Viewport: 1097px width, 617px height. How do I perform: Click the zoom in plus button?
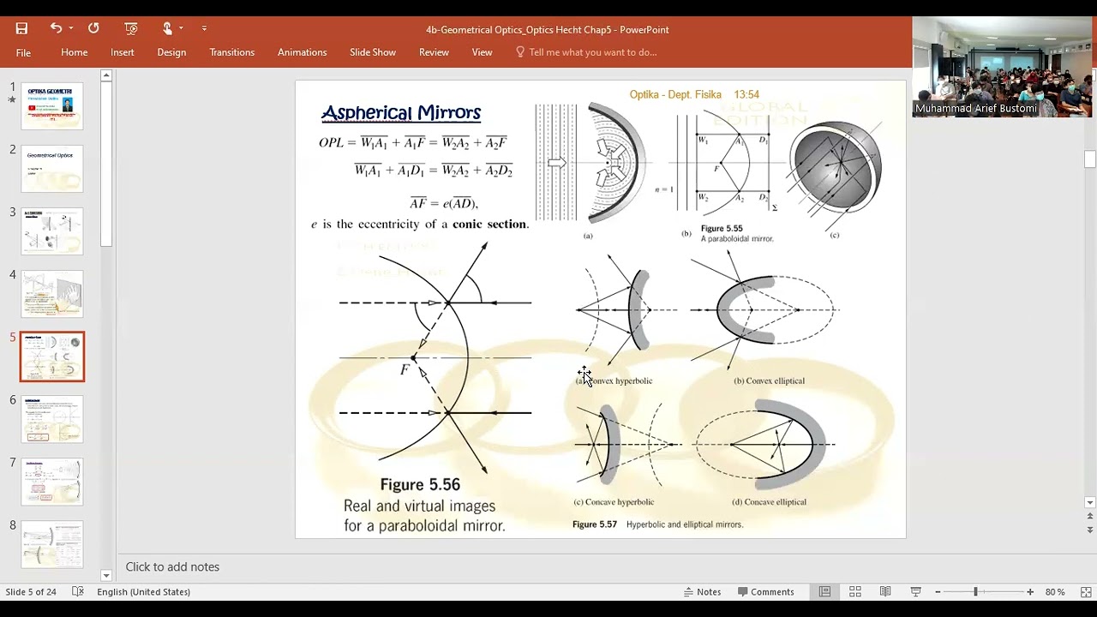1030,592
